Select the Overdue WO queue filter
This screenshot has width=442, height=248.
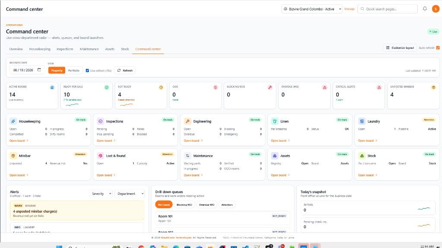tap(207, 204)
